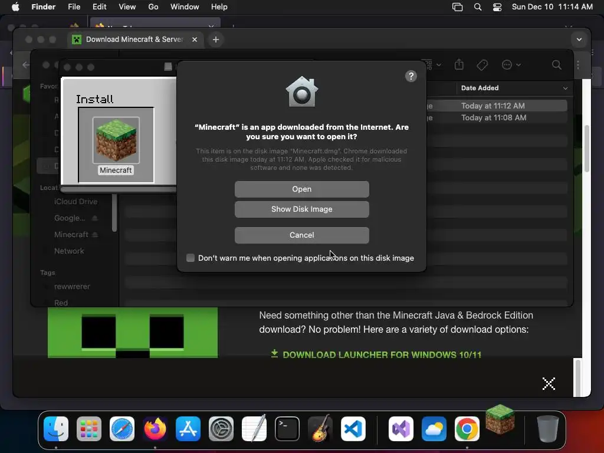The height and width of the screenshot is (453, 604).
Task: Open the dialog help question mark
Action: [x=411, y=76]
